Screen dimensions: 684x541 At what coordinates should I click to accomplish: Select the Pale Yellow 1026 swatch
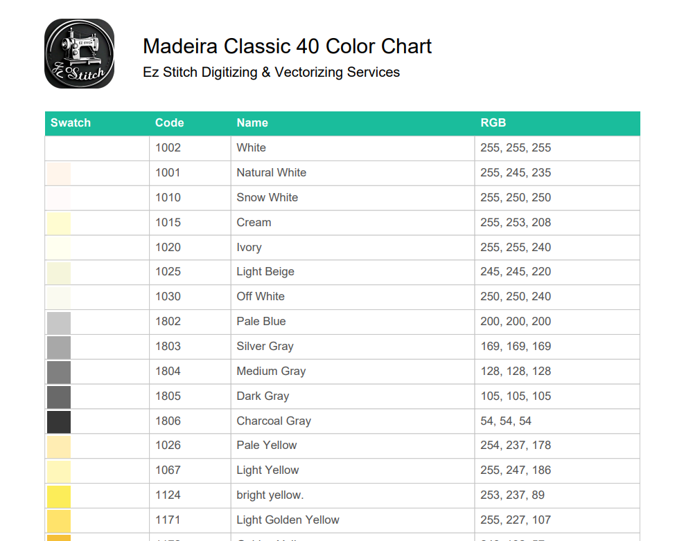tap(59, 446)
